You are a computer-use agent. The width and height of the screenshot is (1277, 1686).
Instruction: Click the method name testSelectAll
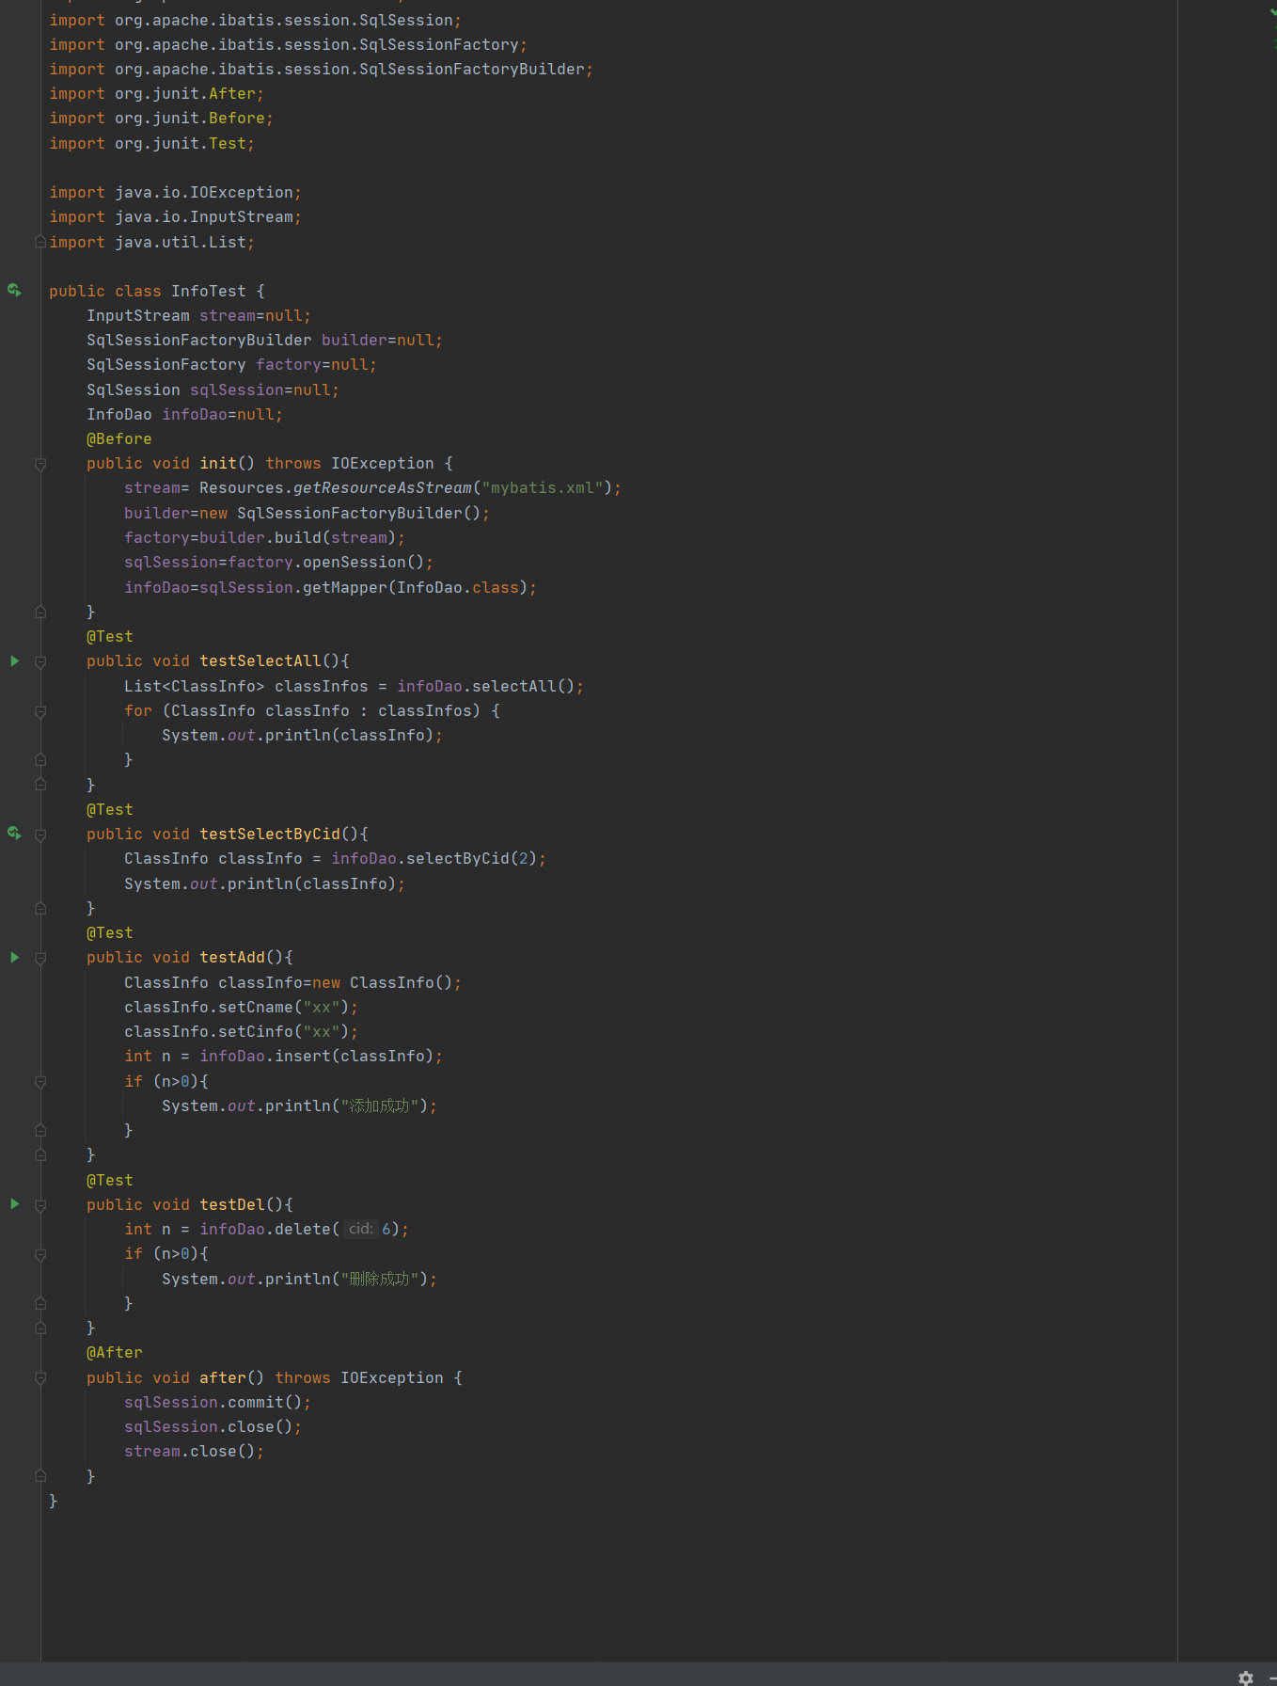[x=260, y=660]
